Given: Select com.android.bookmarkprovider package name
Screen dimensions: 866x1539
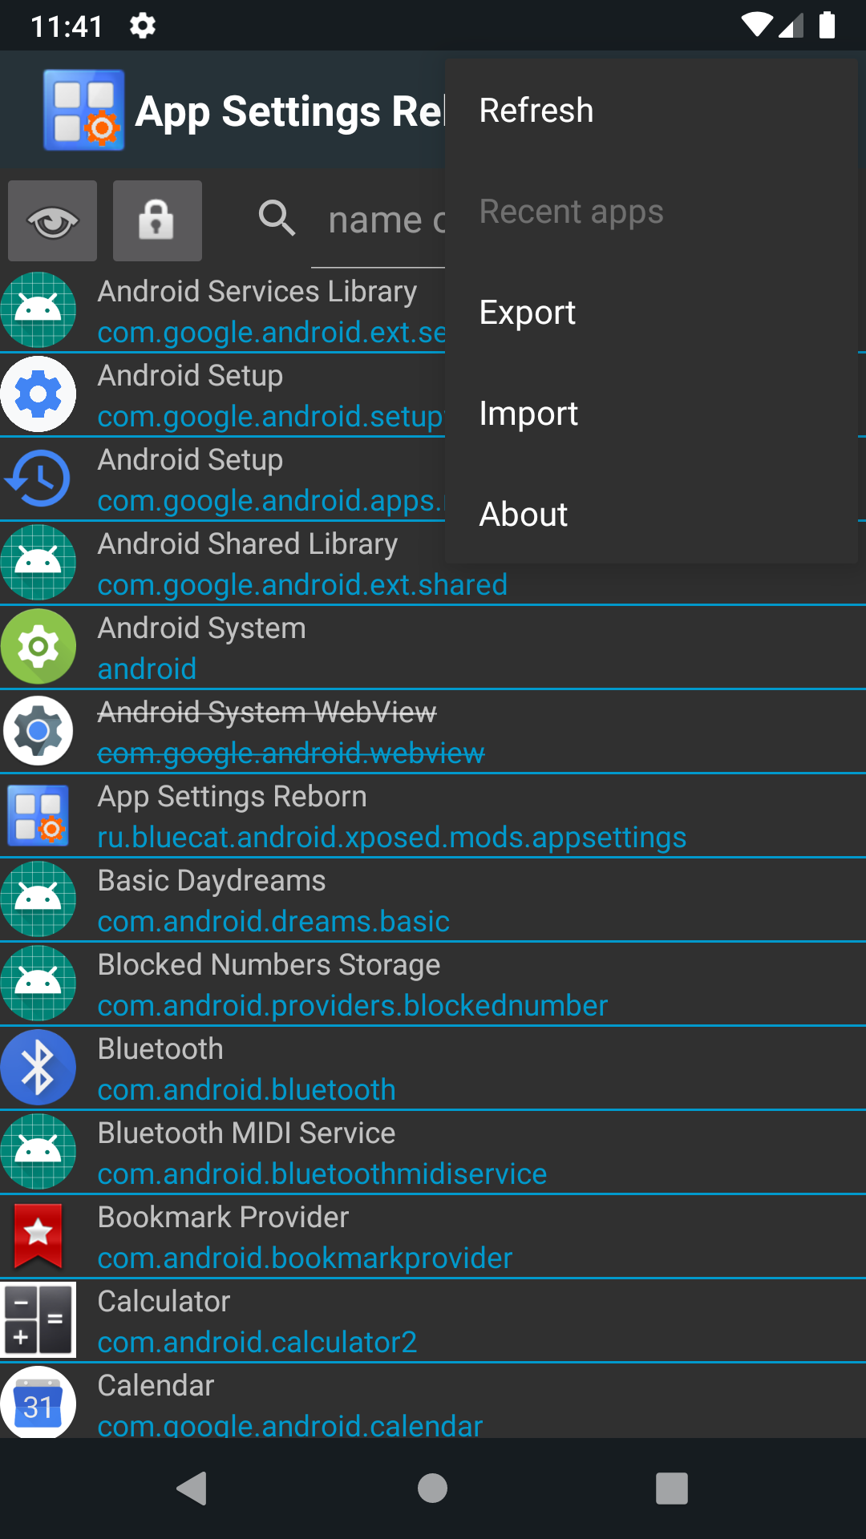Looking at the screenshot, I should point(305,1258).
